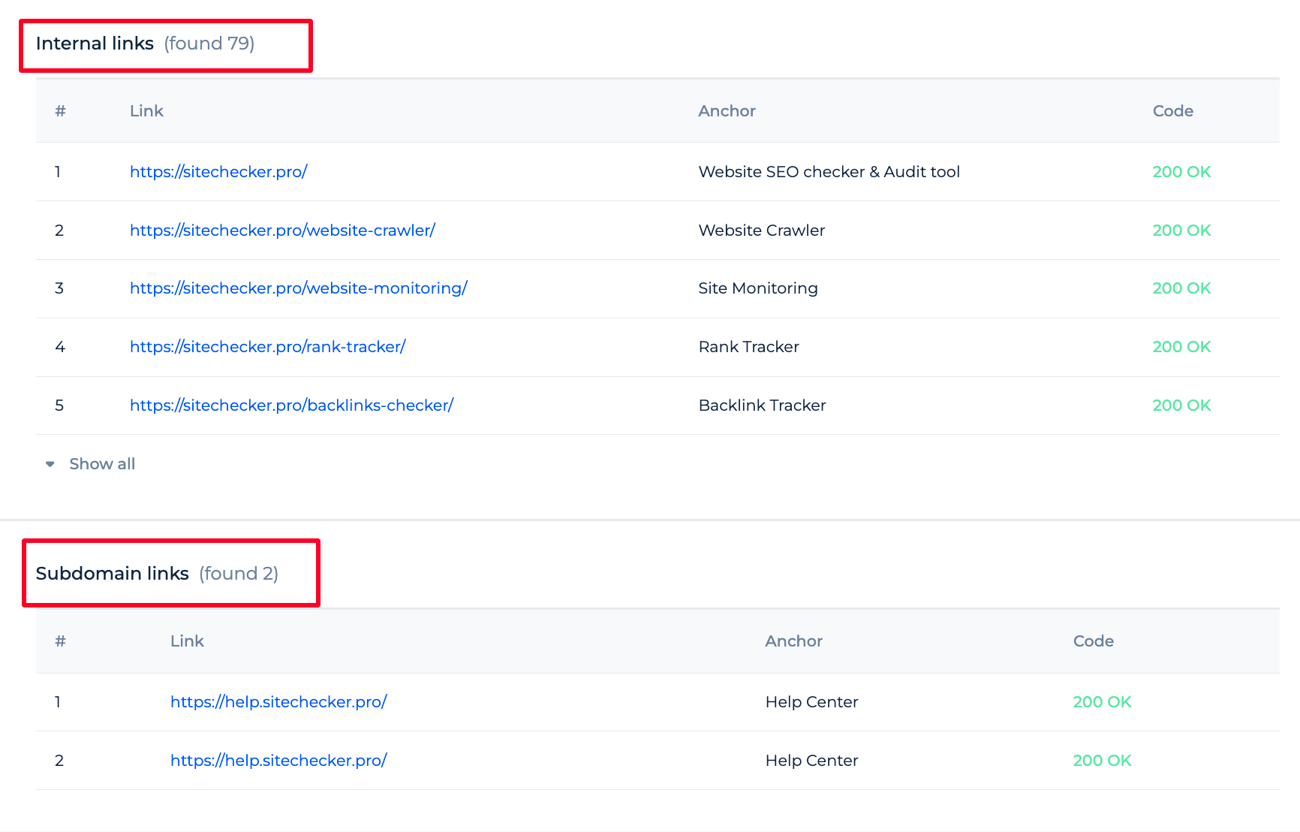1300x832 pixels.
Task: Click row number 3 in Internal links table
Action: coord(59,288)
